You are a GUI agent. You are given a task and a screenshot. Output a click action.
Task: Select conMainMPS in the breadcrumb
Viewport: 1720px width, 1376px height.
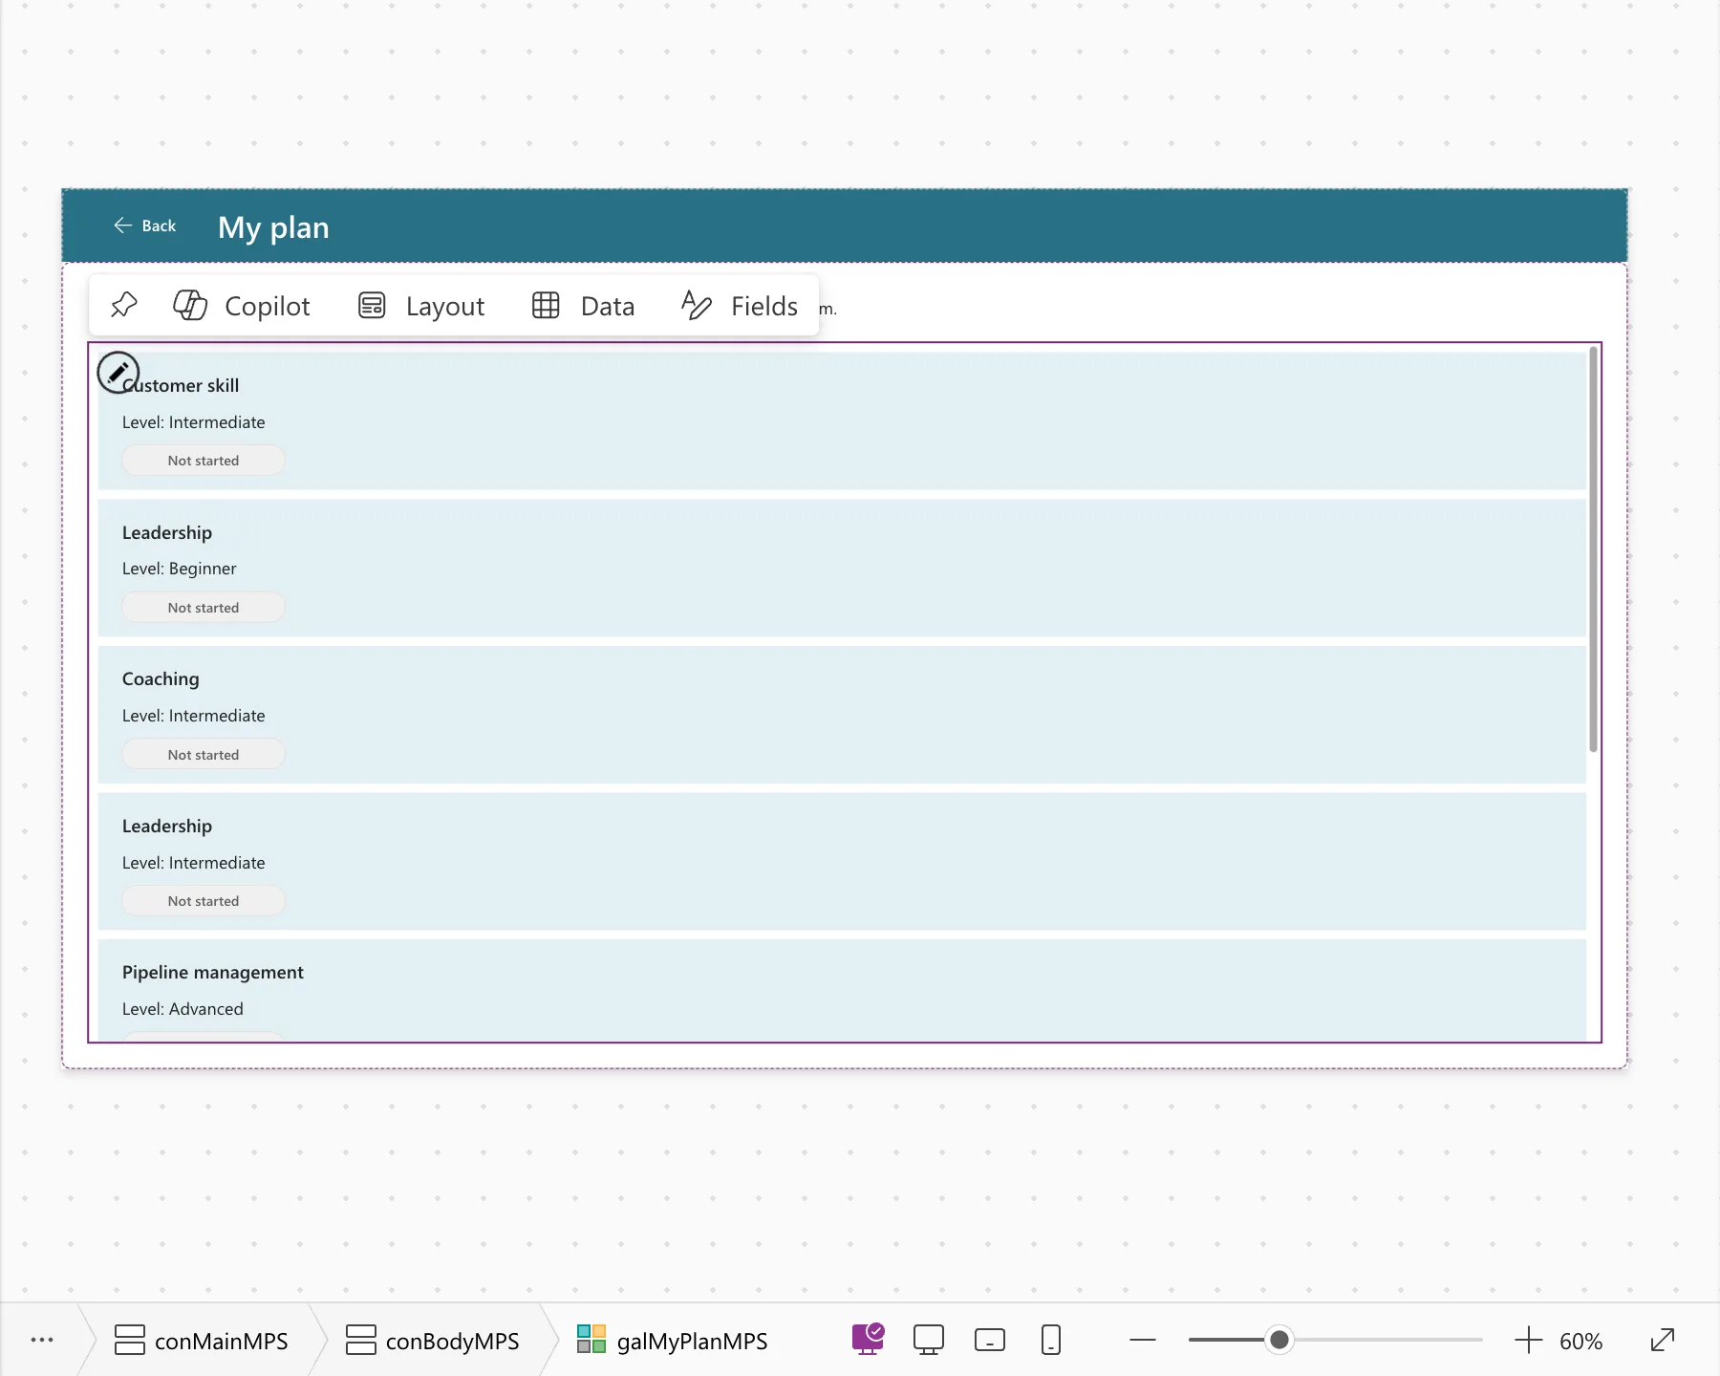pos(202,1341)
